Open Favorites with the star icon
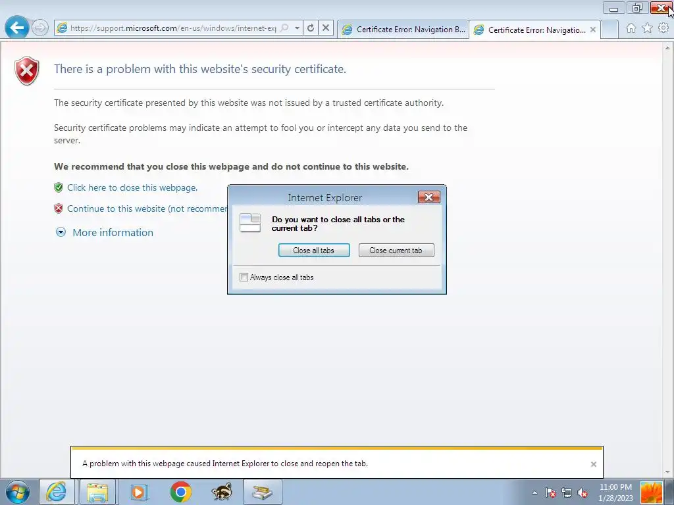Image resolution: width=674 pixels, height=505 pixels. click(647, 28)
